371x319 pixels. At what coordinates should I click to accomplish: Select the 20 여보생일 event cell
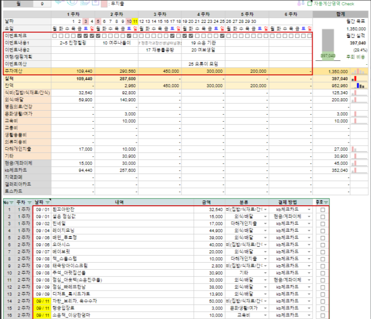(x=204, y=50)
